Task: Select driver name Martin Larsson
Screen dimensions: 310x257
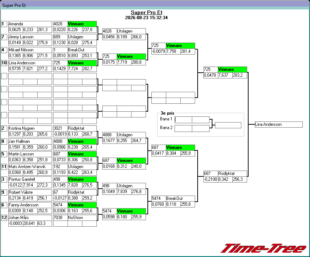Action: [30, 154]
